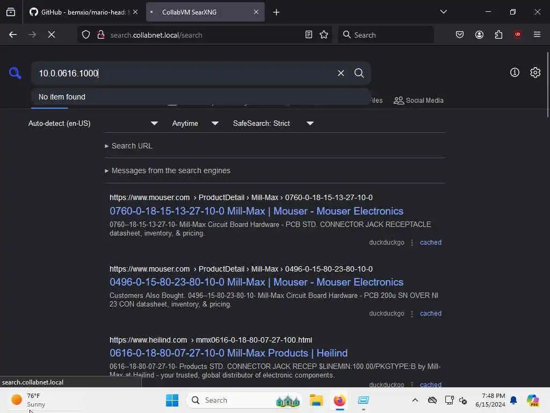Image resolution: width=550 pixels, height=413 pixels.
Task: Switch to the GitHub bemxio/mario-head tab
Action: (x=83, y=12)
